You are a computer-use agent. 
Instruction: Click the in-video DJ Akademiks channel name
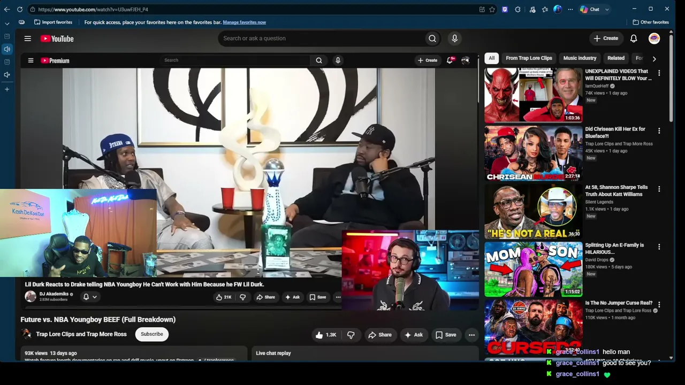coord(54,294)
